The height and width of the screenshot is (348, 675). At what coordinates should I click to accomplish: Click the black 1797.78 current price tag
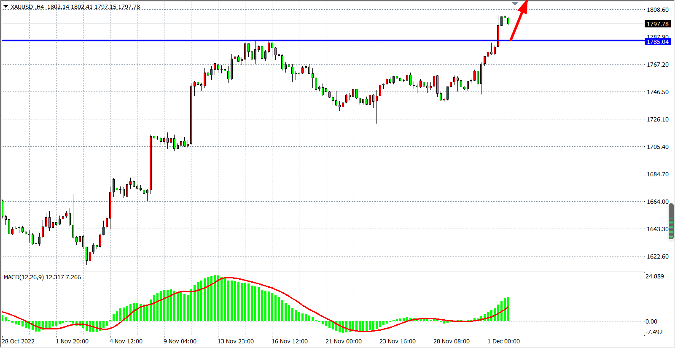pos(658,24)
